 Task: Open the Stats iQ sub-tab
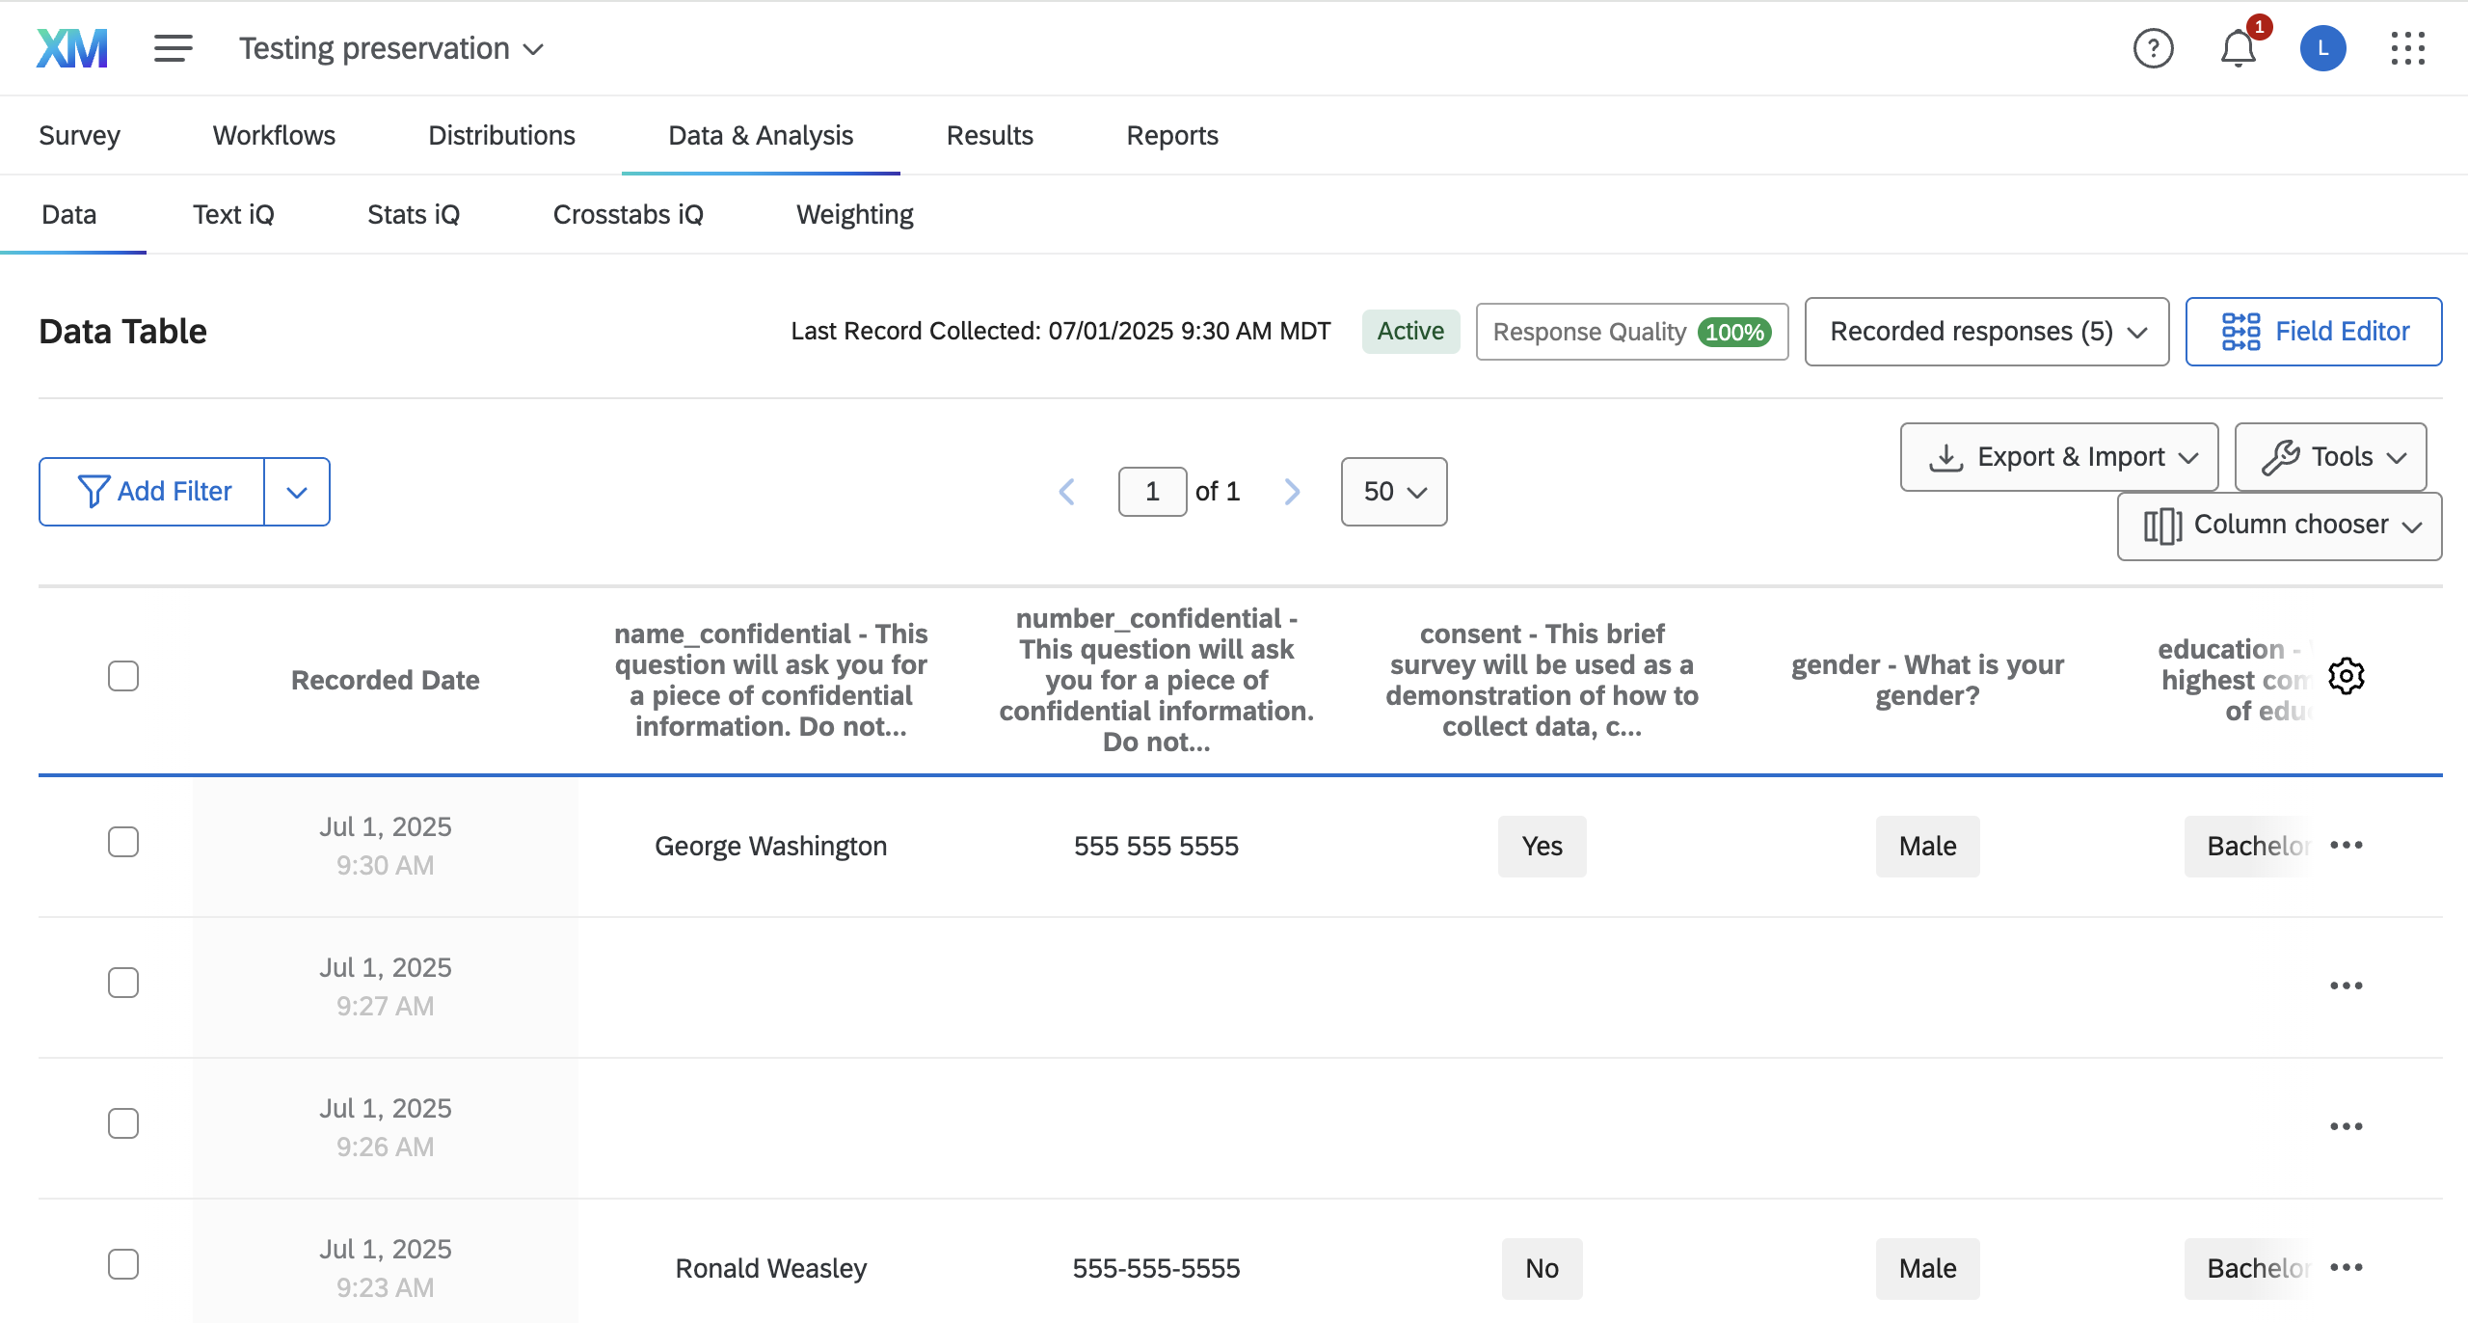pos(413,214)
